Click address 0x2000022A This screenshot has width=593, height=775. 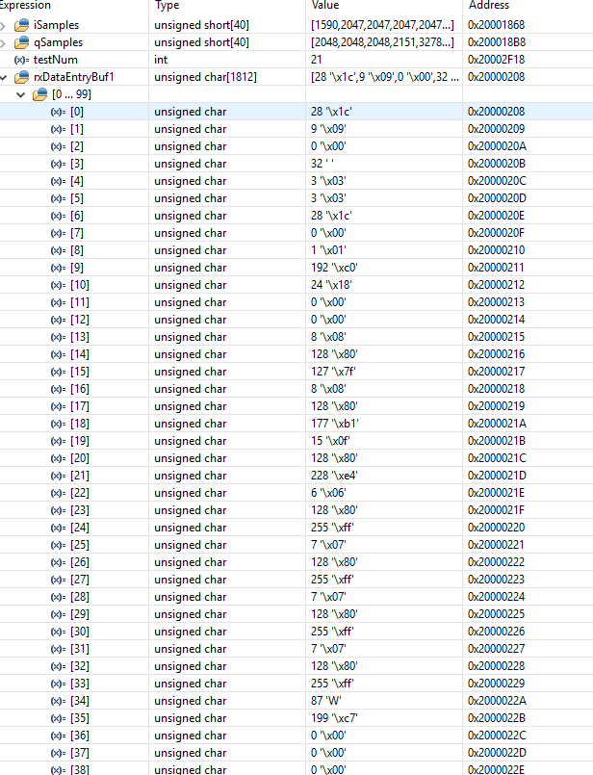(x=497, y=701)
